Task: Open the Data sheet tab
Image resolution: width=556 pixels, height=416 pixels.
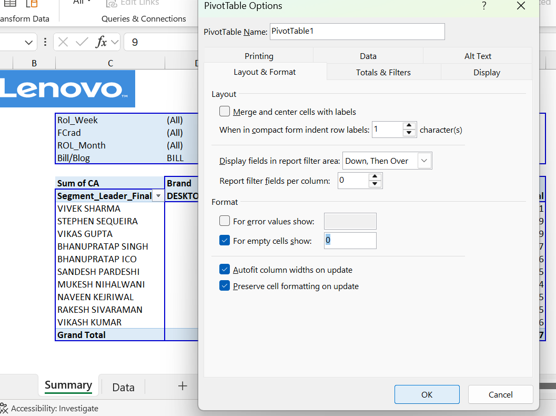Action: pos(123,387)
